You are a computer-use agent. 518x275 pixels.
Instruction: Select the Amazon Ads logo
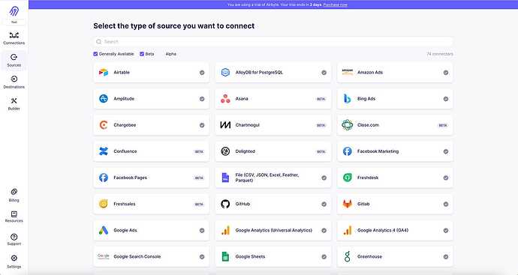[x=347, y=72]
